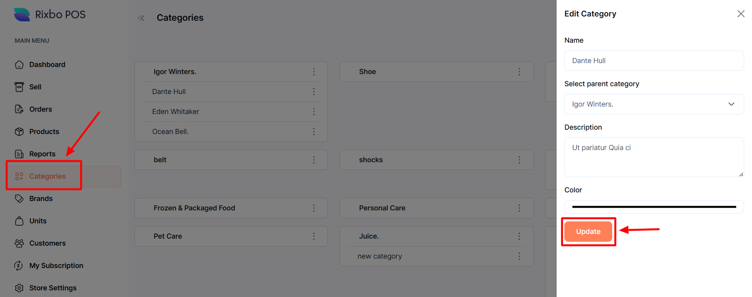The width and height of the screenshot is (752, 297).
Task: Click the Dashboard home icon
Action: (x=19, y=65)
